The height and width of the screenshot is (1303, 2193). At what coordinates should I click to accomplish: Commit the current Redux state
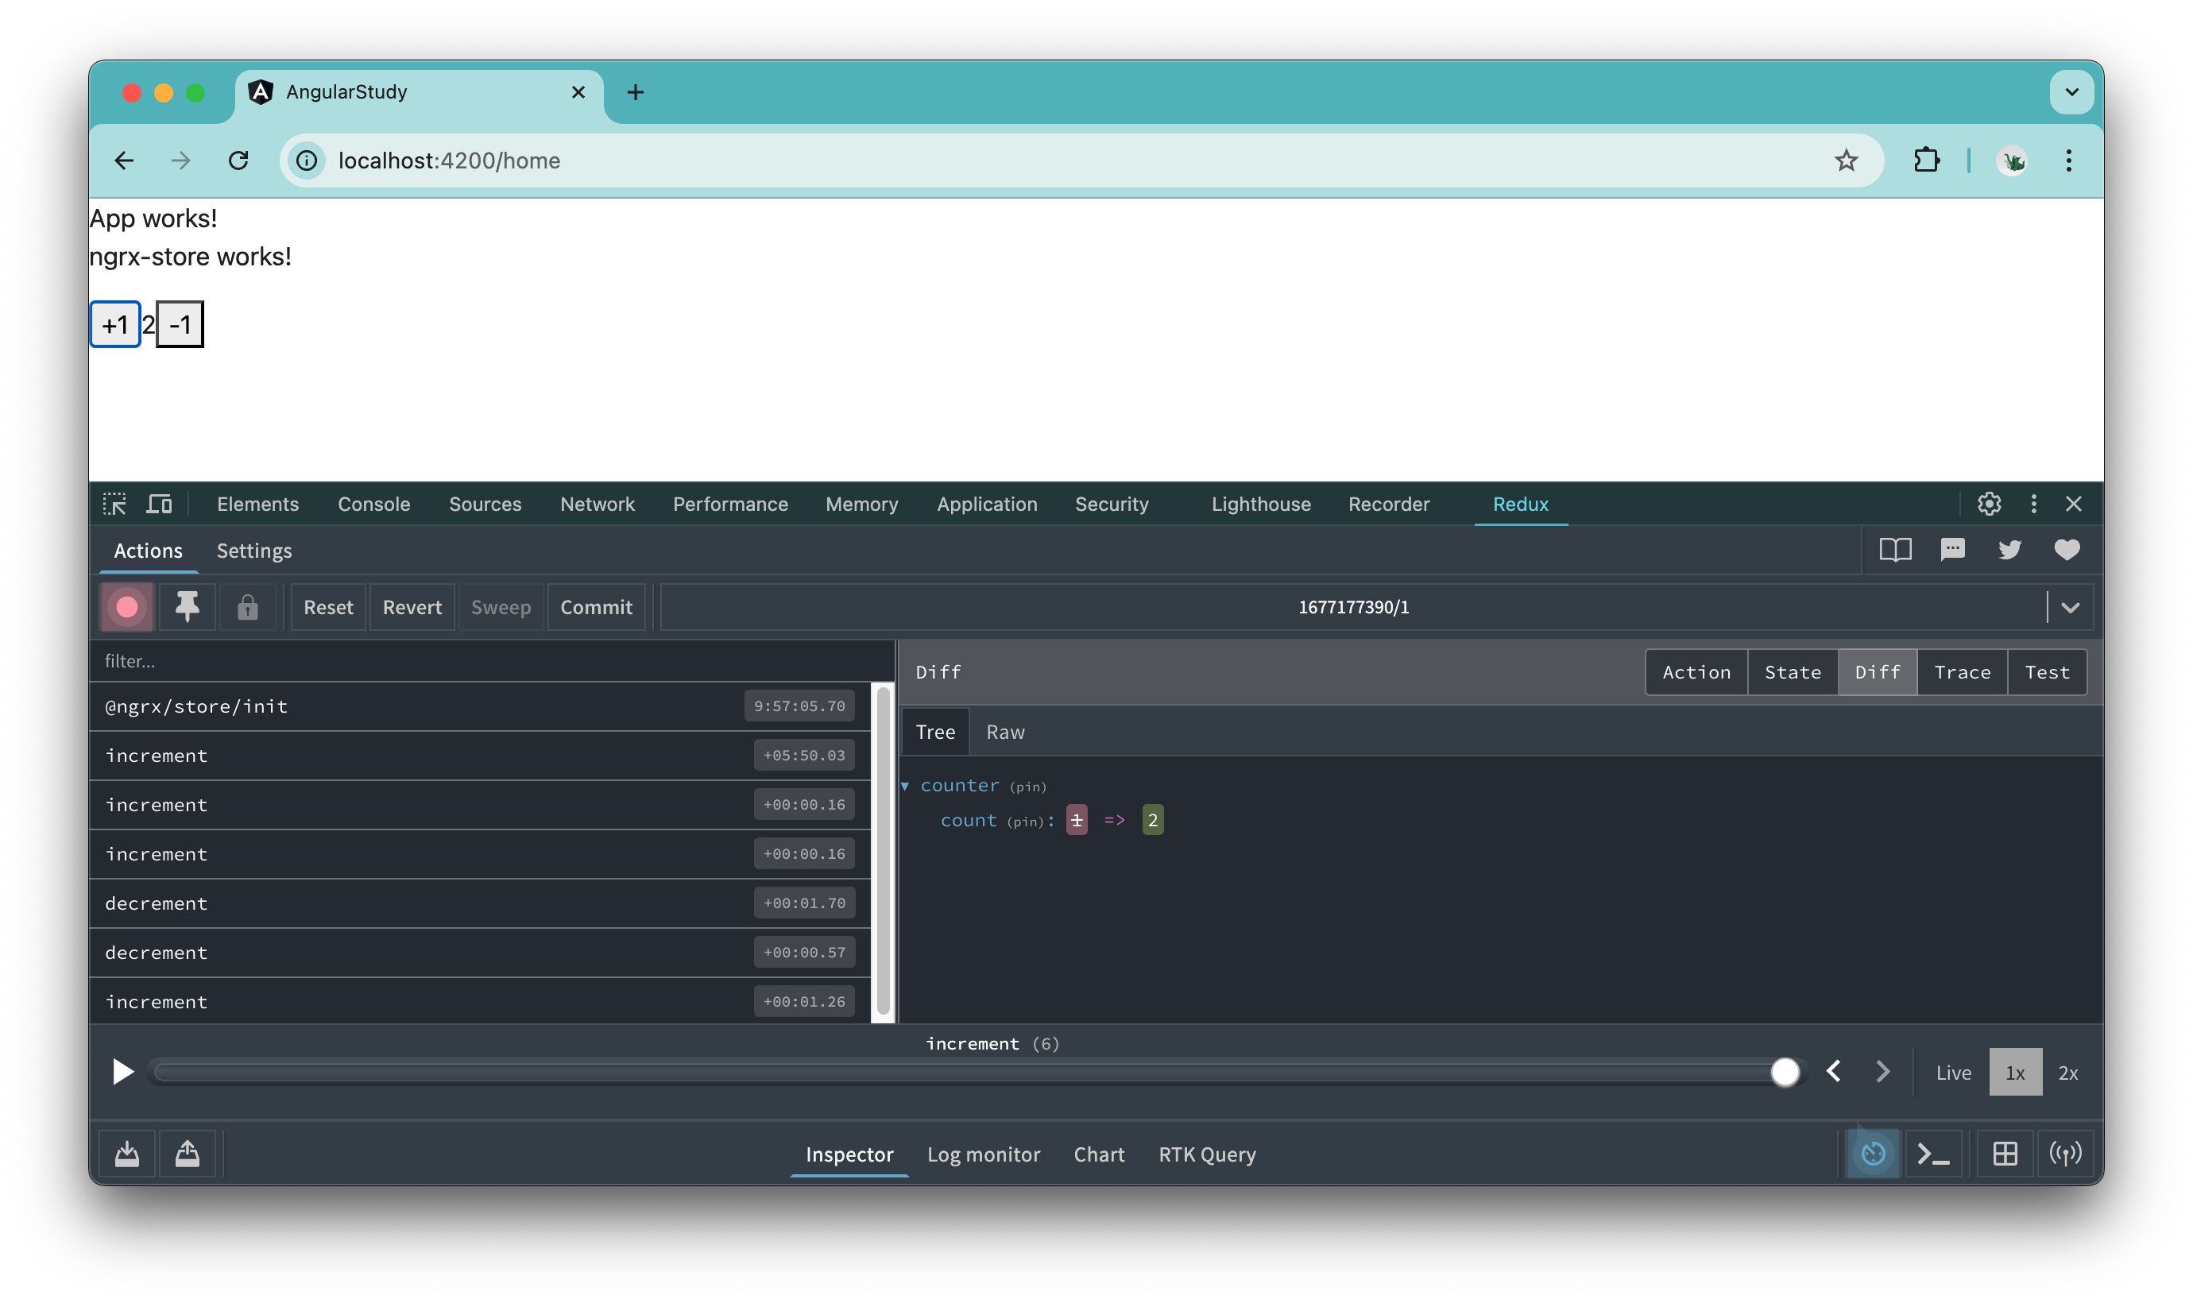click(x=596, y=607)
